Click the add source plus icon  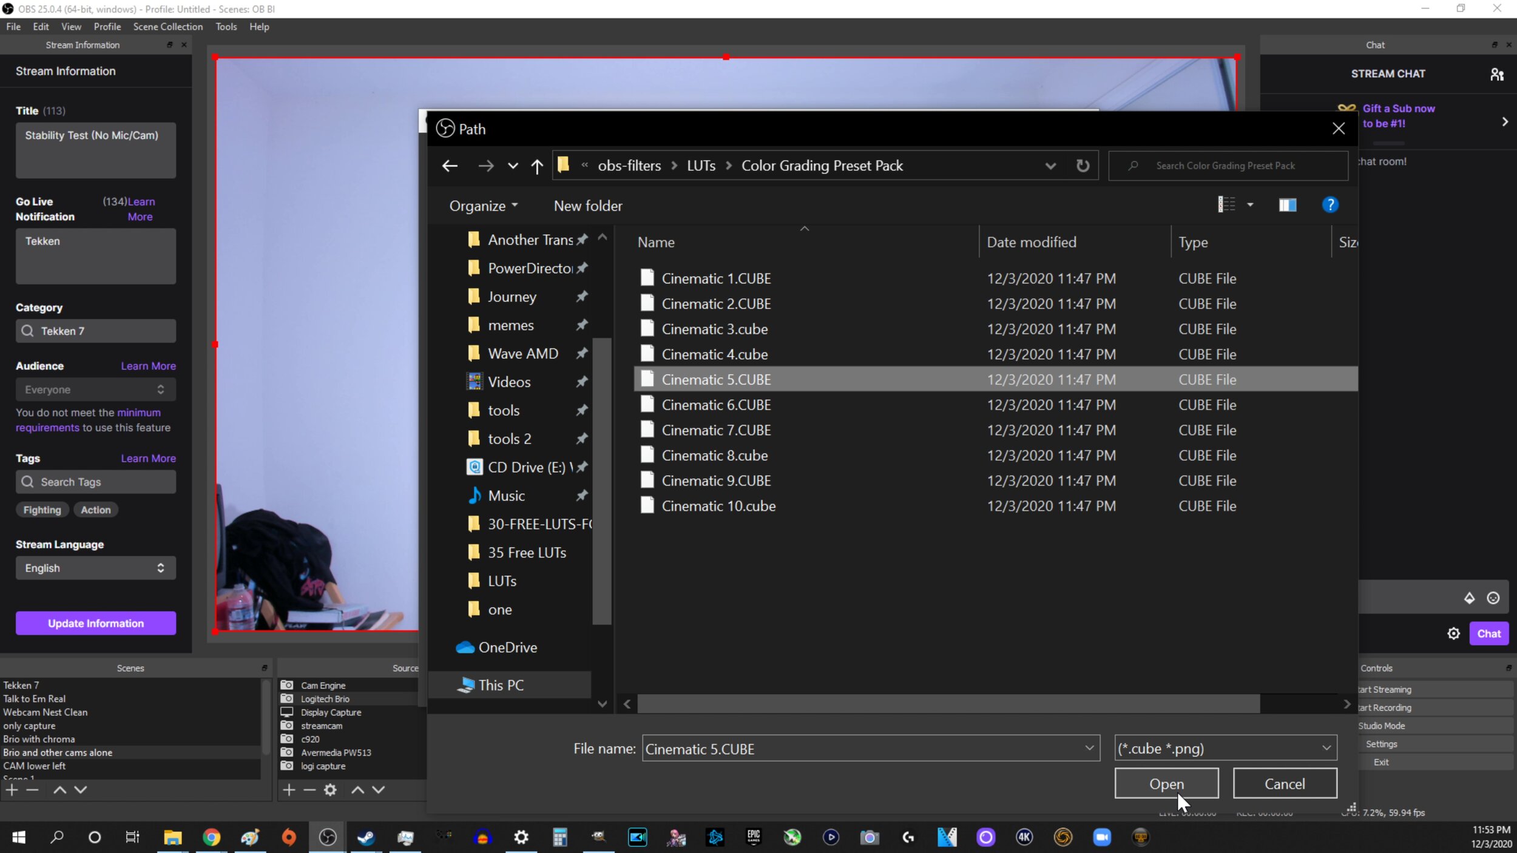coord(289,789)
